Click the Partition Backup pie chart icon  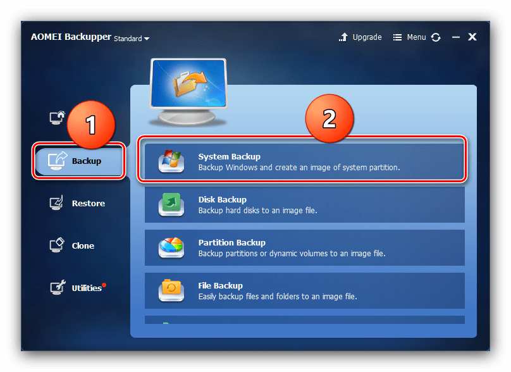[171, 247]
